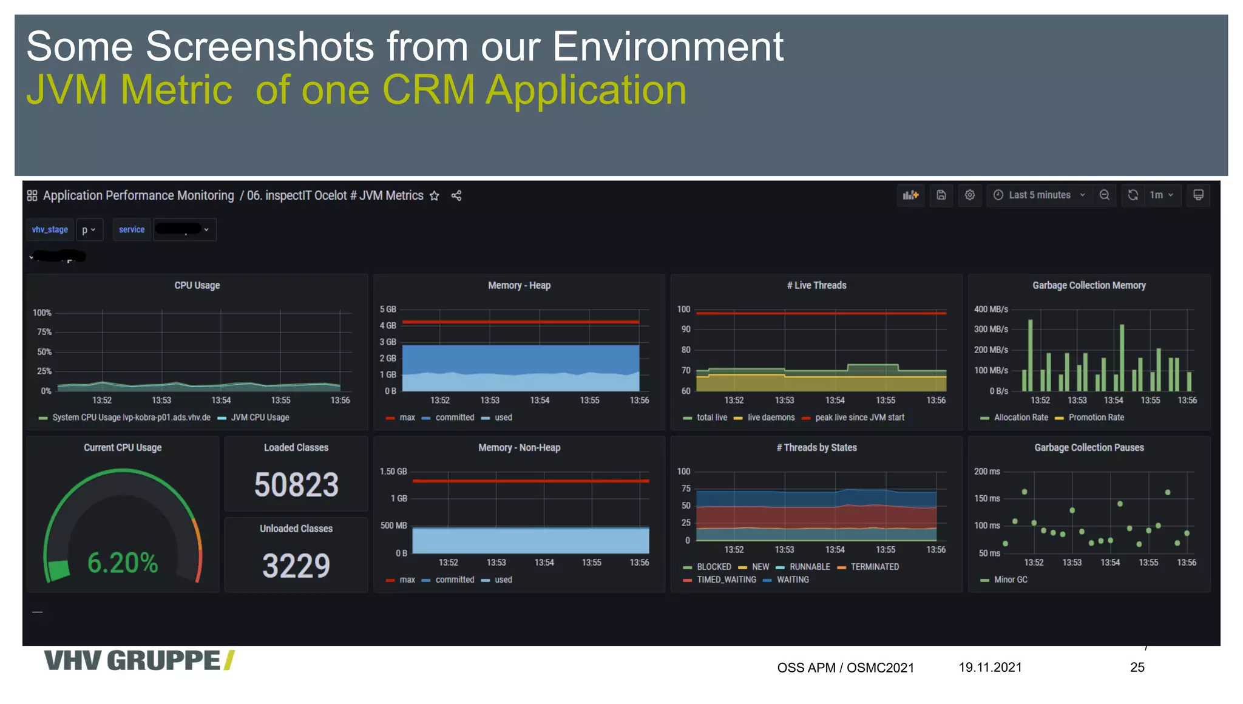The height and width of the screenshot is (704, 1243).
Task: Refresh the dashboard now
Action: 1133,195
